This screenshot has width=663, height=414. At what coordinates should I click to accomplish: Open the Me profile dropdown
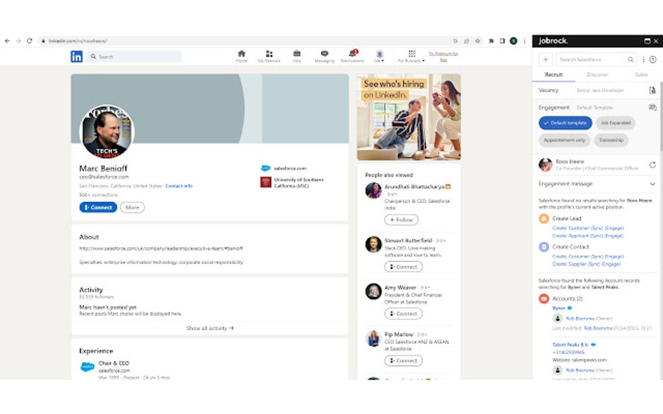380,56
